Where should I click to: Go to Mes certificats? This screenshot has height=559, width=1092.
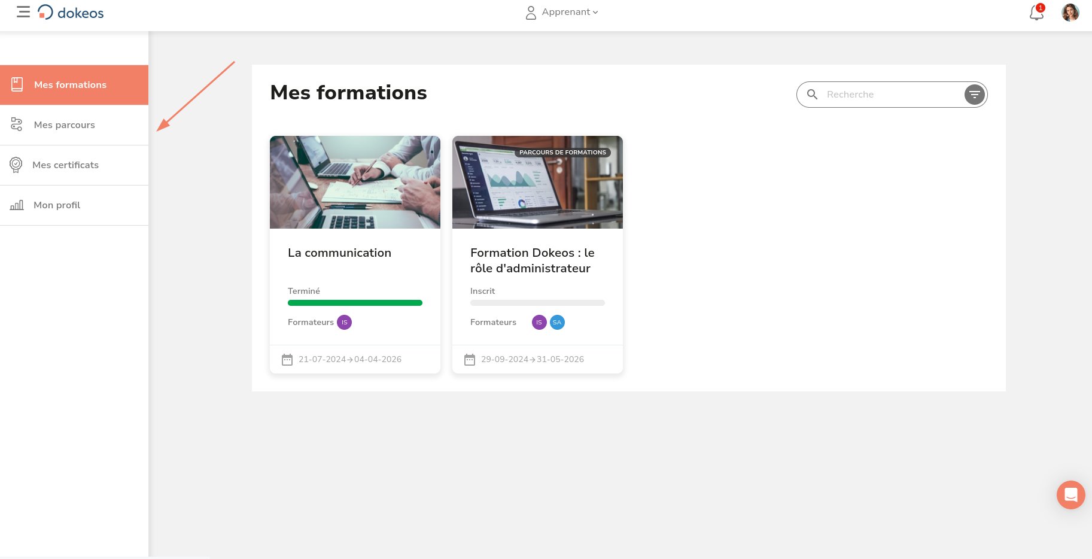65,165
